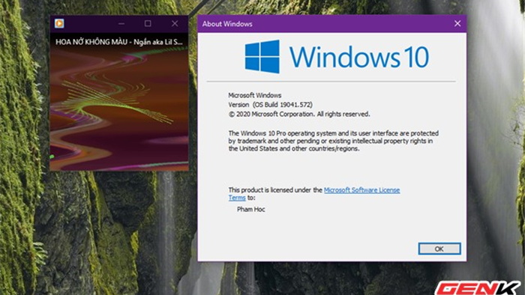Click the Windows logo in About dialog
The image size is (525, 295).
click(262, 56)
